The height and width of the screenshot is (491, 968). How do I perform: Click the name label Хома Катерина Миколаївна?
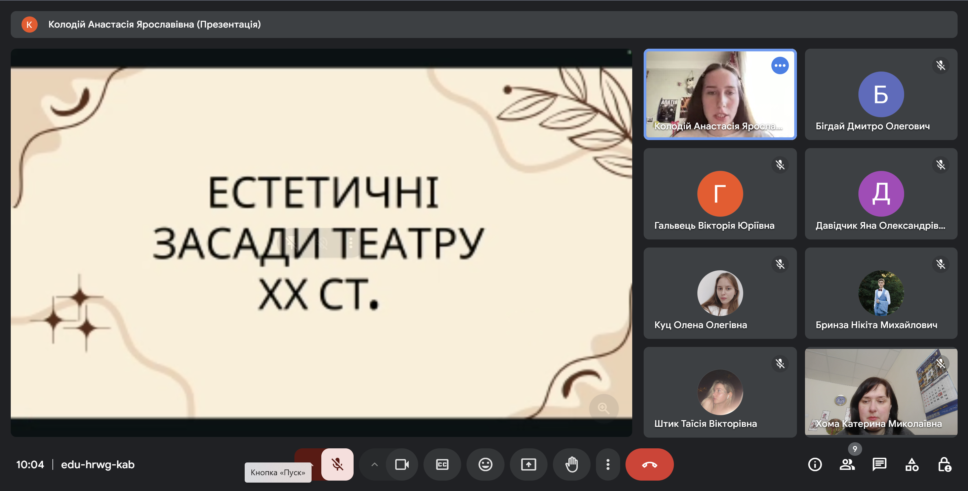pos(878,423)
